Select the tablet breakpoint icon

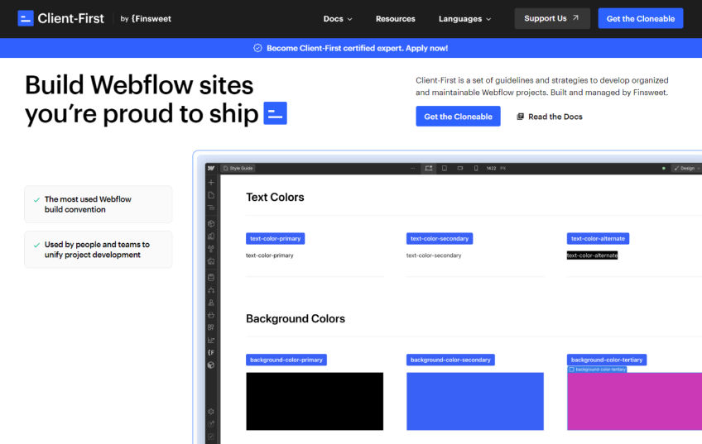(444, 168)
